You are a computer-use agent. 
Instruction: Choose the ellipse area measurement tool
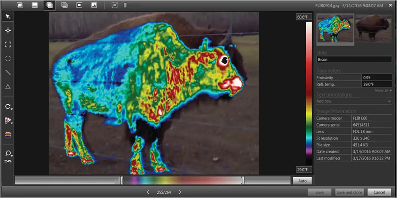[x=8, y=58]
